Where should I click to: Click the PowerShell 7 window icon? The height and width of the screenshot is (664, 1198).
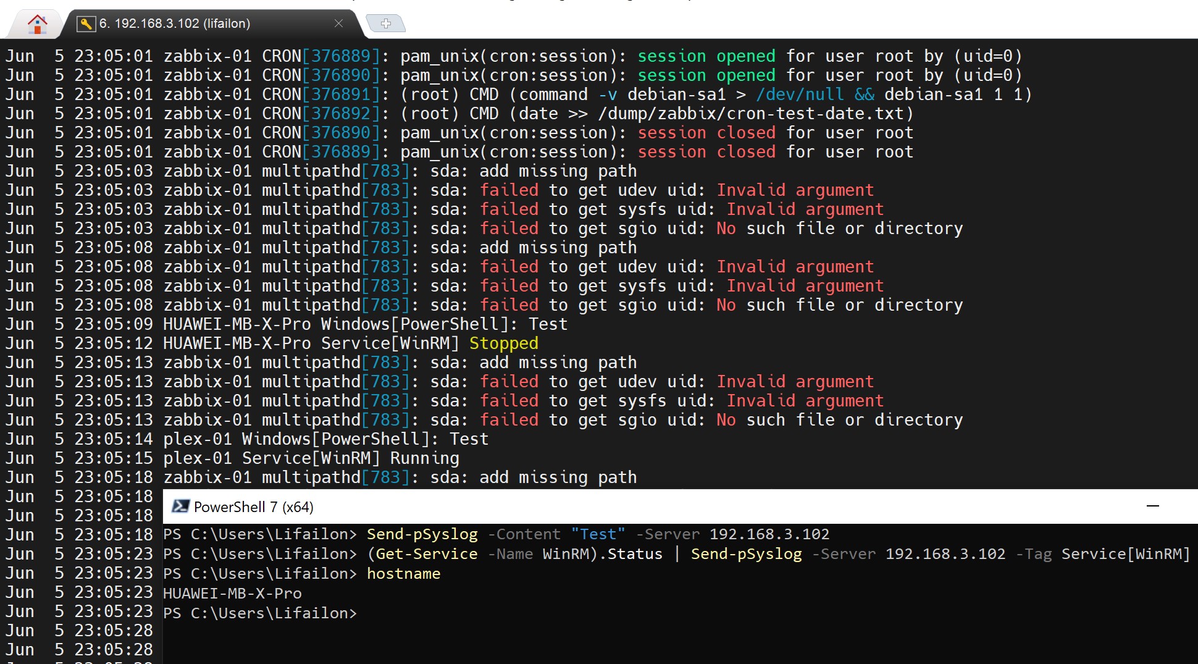point(180,506)
